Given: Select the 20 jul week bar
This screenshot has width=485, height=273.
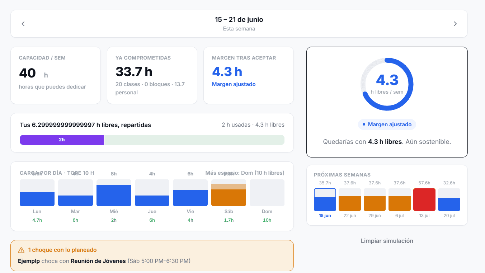Looking at the screenshot, I should pyautogui.click(x=449, y=199).
